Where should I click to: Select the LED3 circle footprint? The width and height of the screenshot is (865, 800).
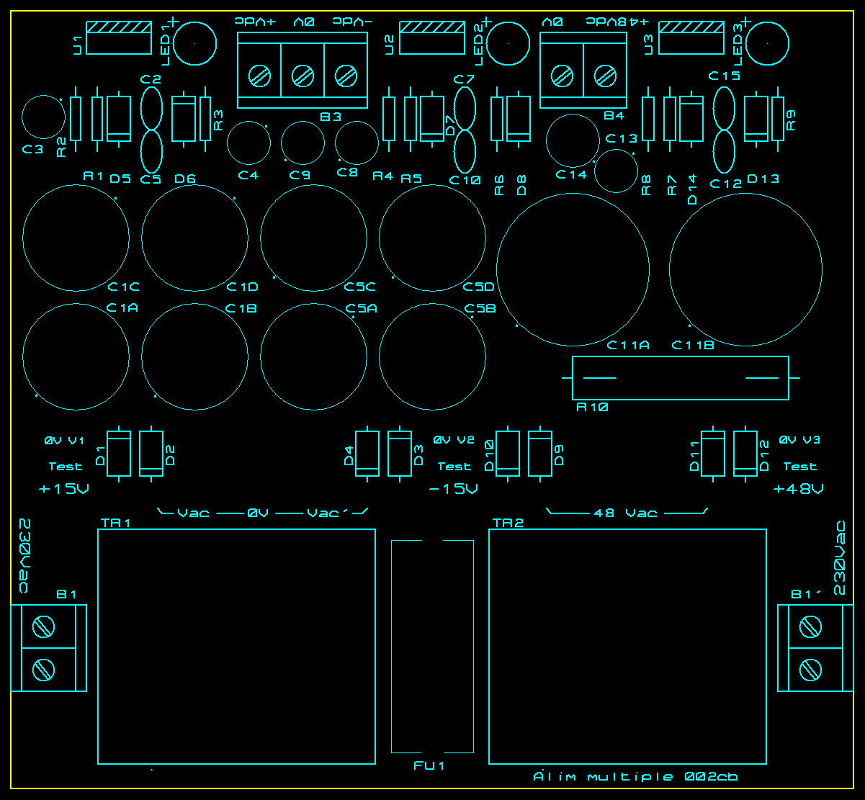pyautogui.click(x=768, y=43)
